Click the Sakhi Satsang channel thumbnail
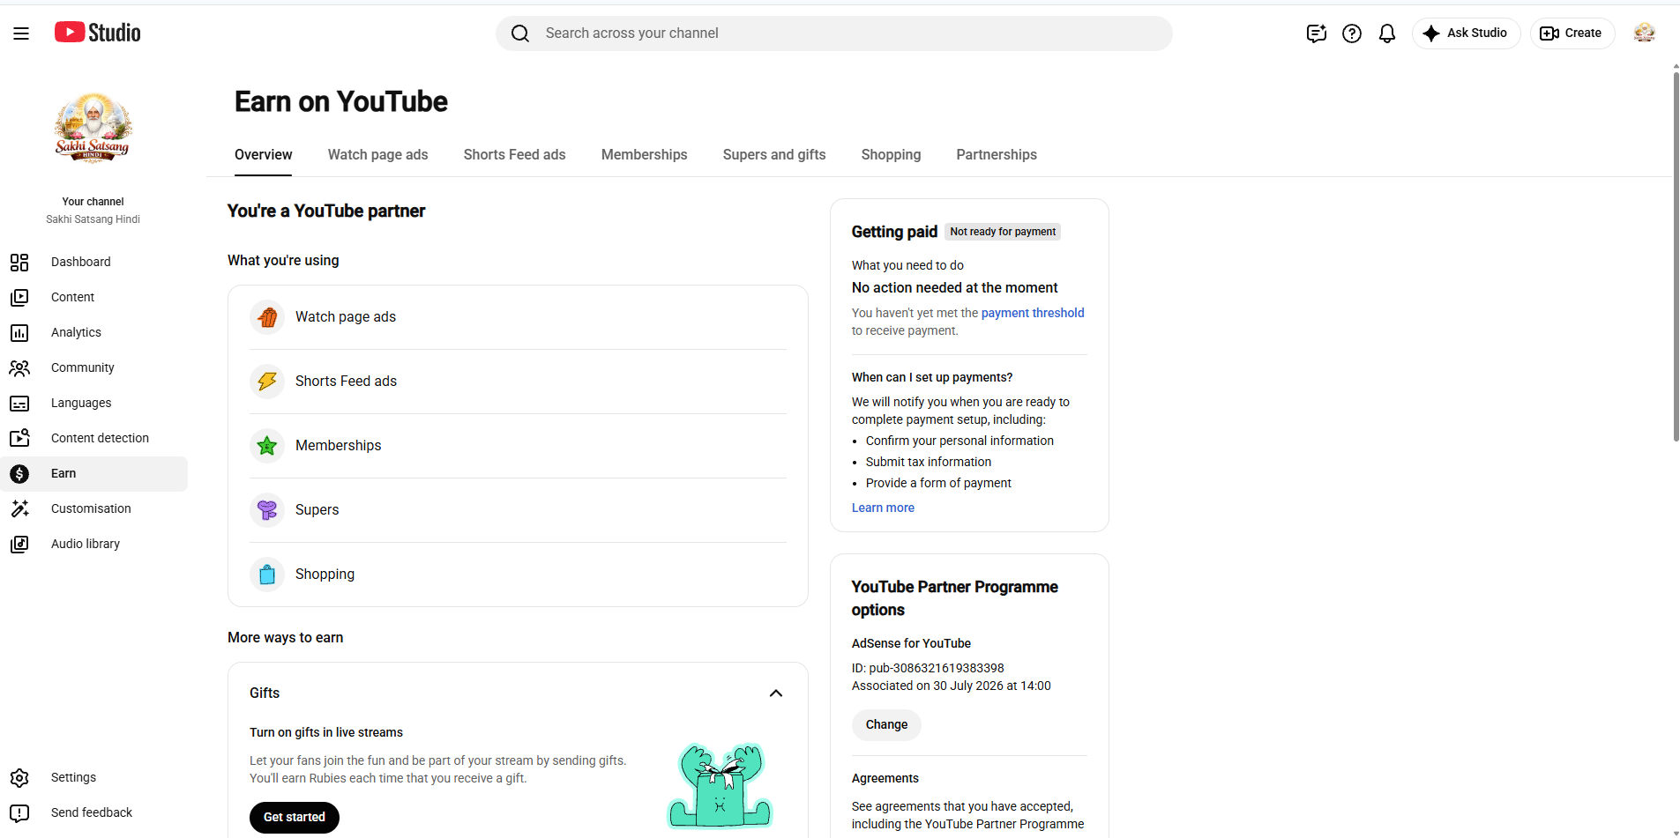The image size is (1680, 838). pos(93,129)
